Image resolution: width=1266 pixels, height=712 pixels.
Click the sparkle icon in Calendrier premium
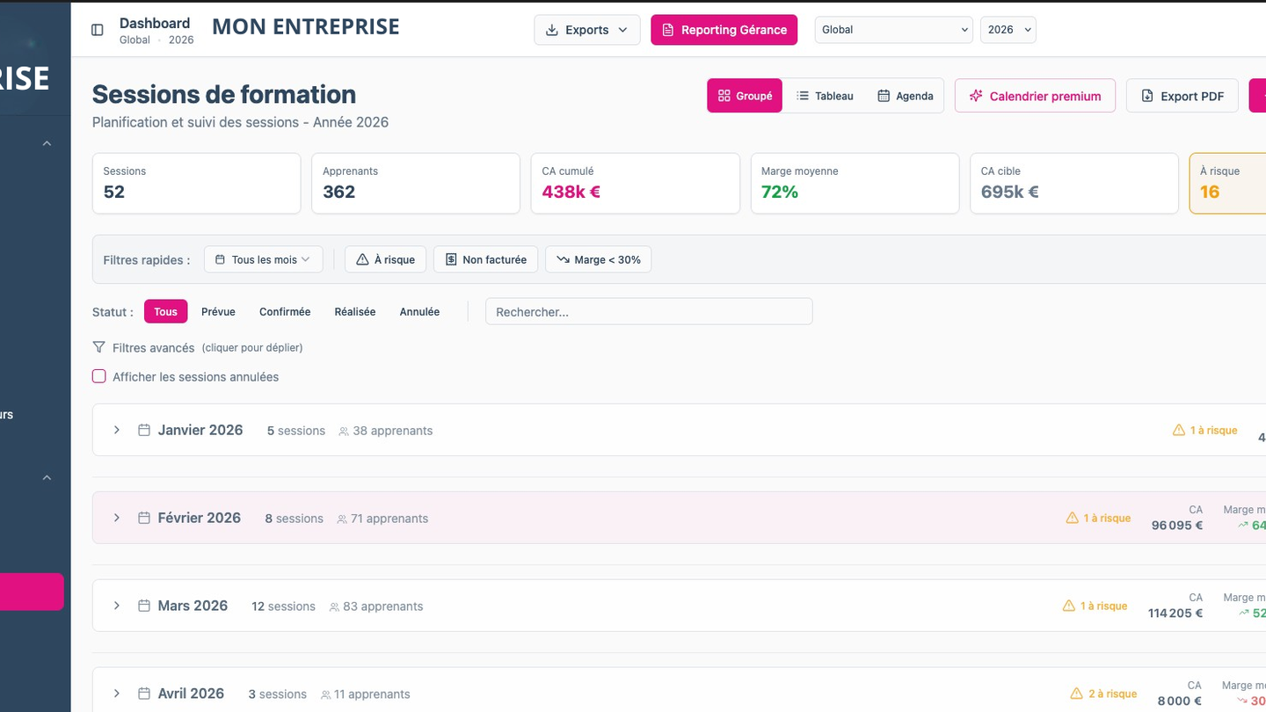click(975, 96)
